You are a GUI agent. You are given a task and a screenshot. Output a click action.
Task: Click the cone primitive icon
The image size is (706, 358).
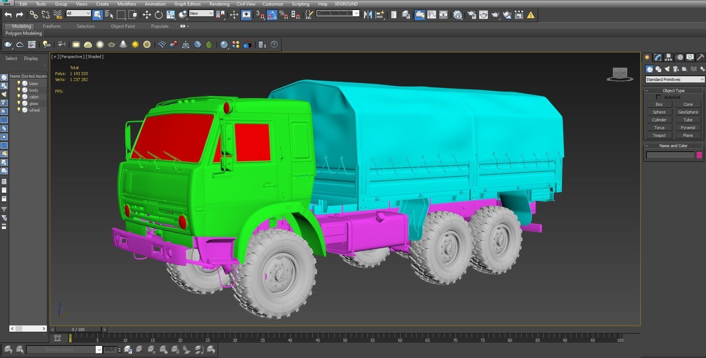[123, 45]
